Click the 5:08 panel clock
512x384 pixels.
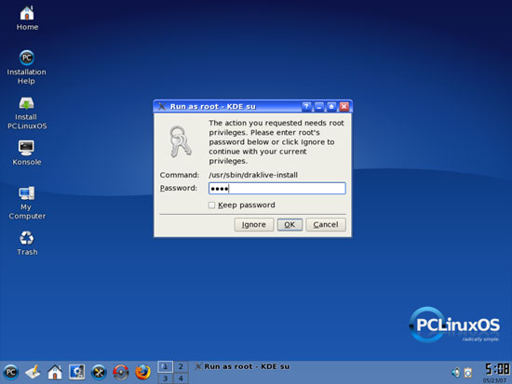point(497,369)
